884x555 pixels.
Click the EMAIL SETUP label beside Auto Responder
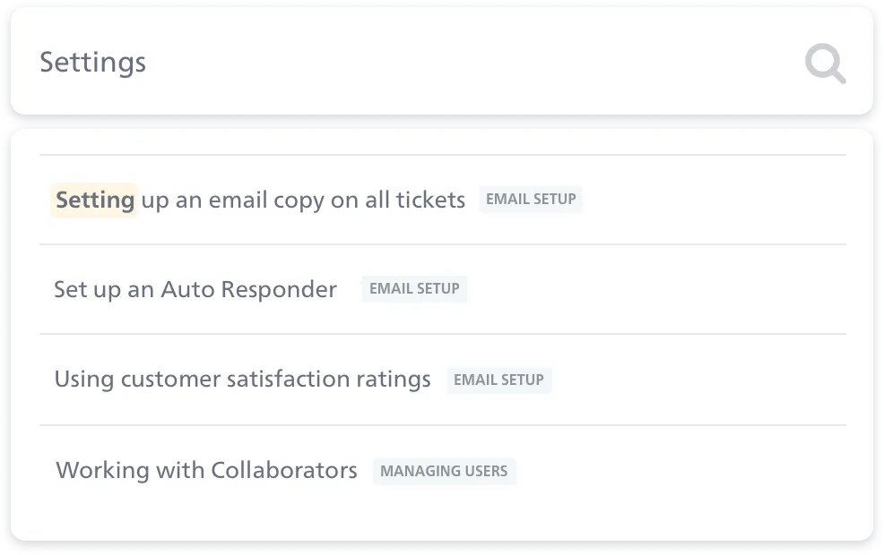pyautogui.click(x=413, y=288)
